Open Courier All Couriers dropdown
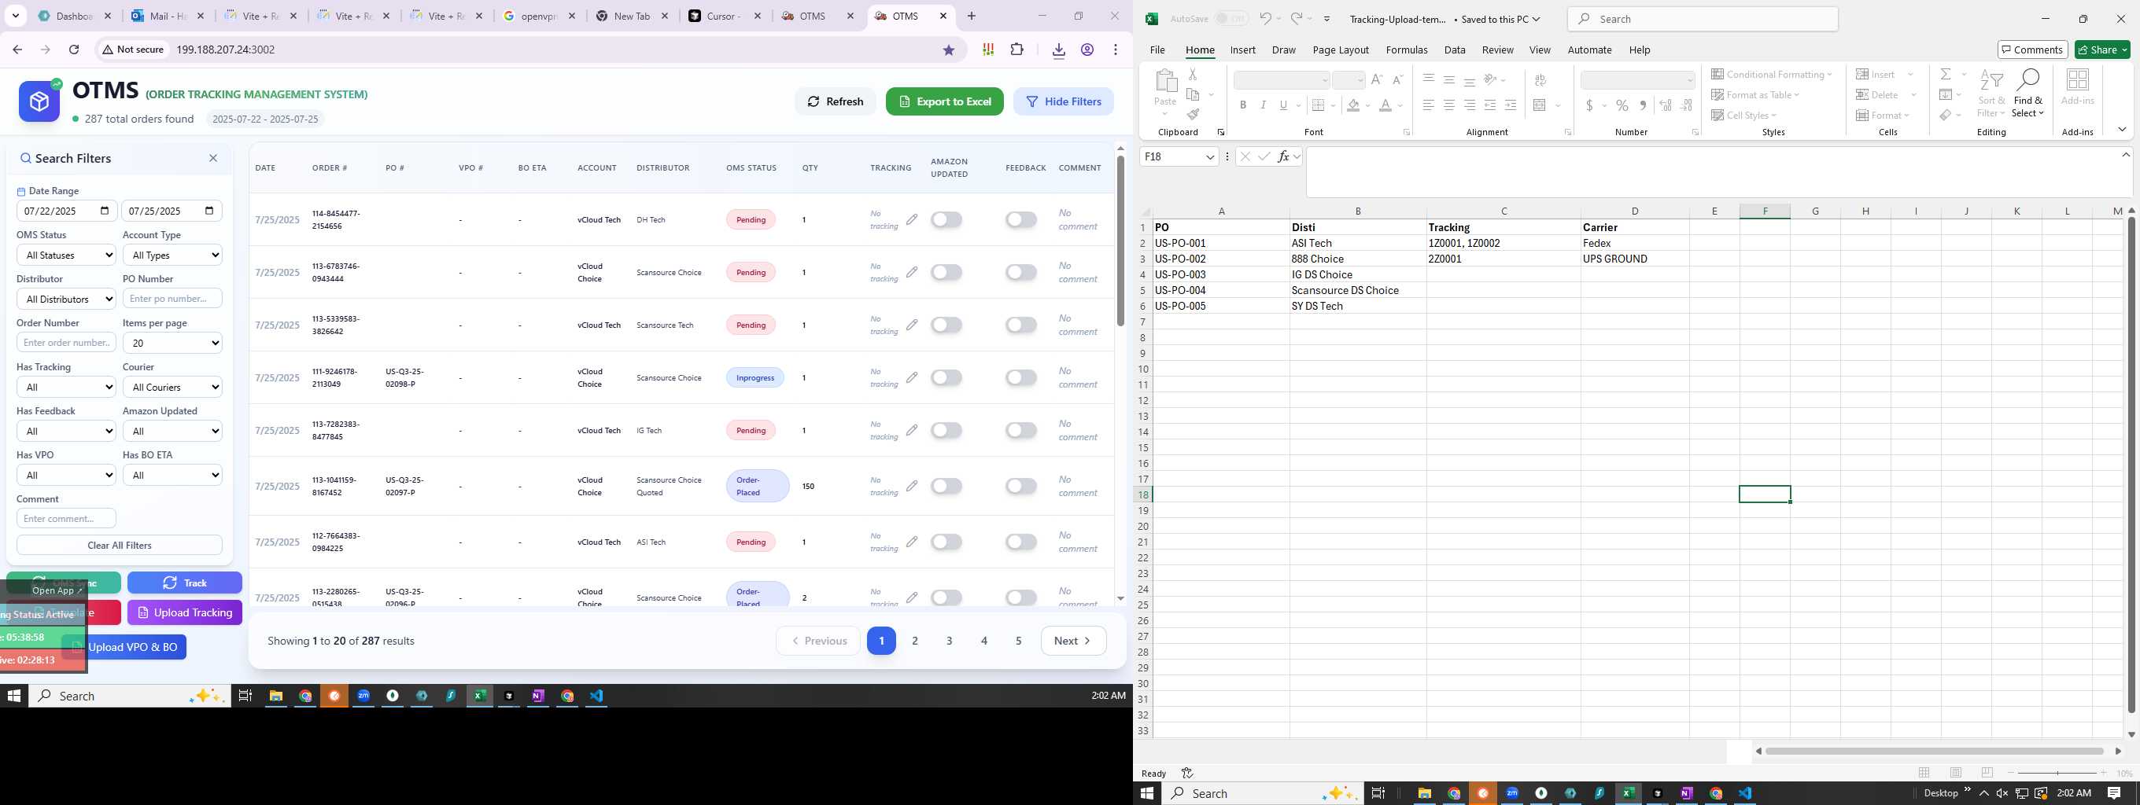The height and width of the screenshot is (805, 2140). (173, 387)
